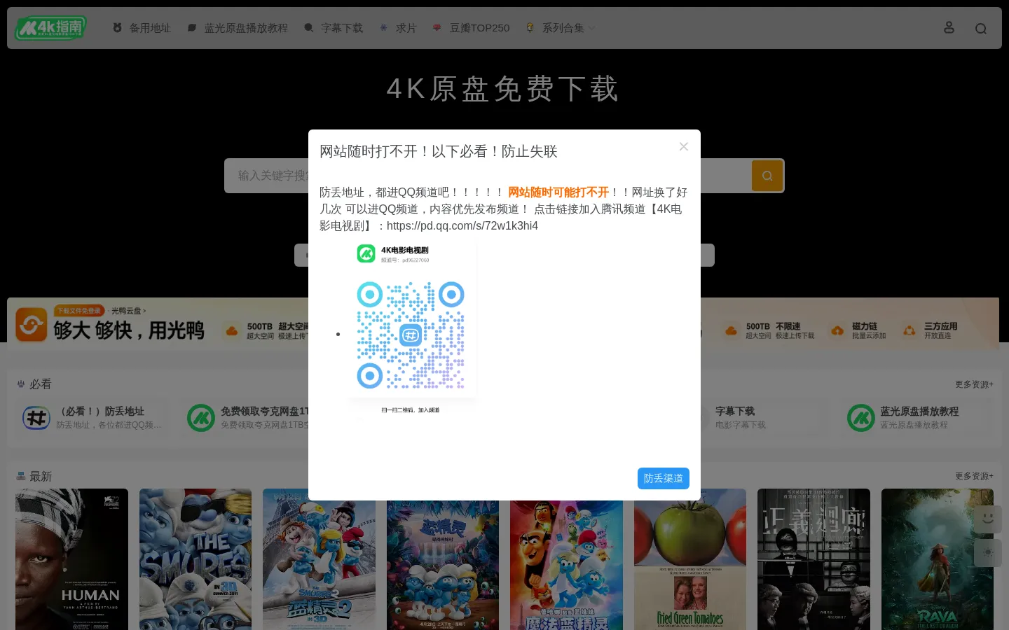Click the 4k指南 site logo
1009x630 pixels.
pyautogui.click(x=50, y=28)
